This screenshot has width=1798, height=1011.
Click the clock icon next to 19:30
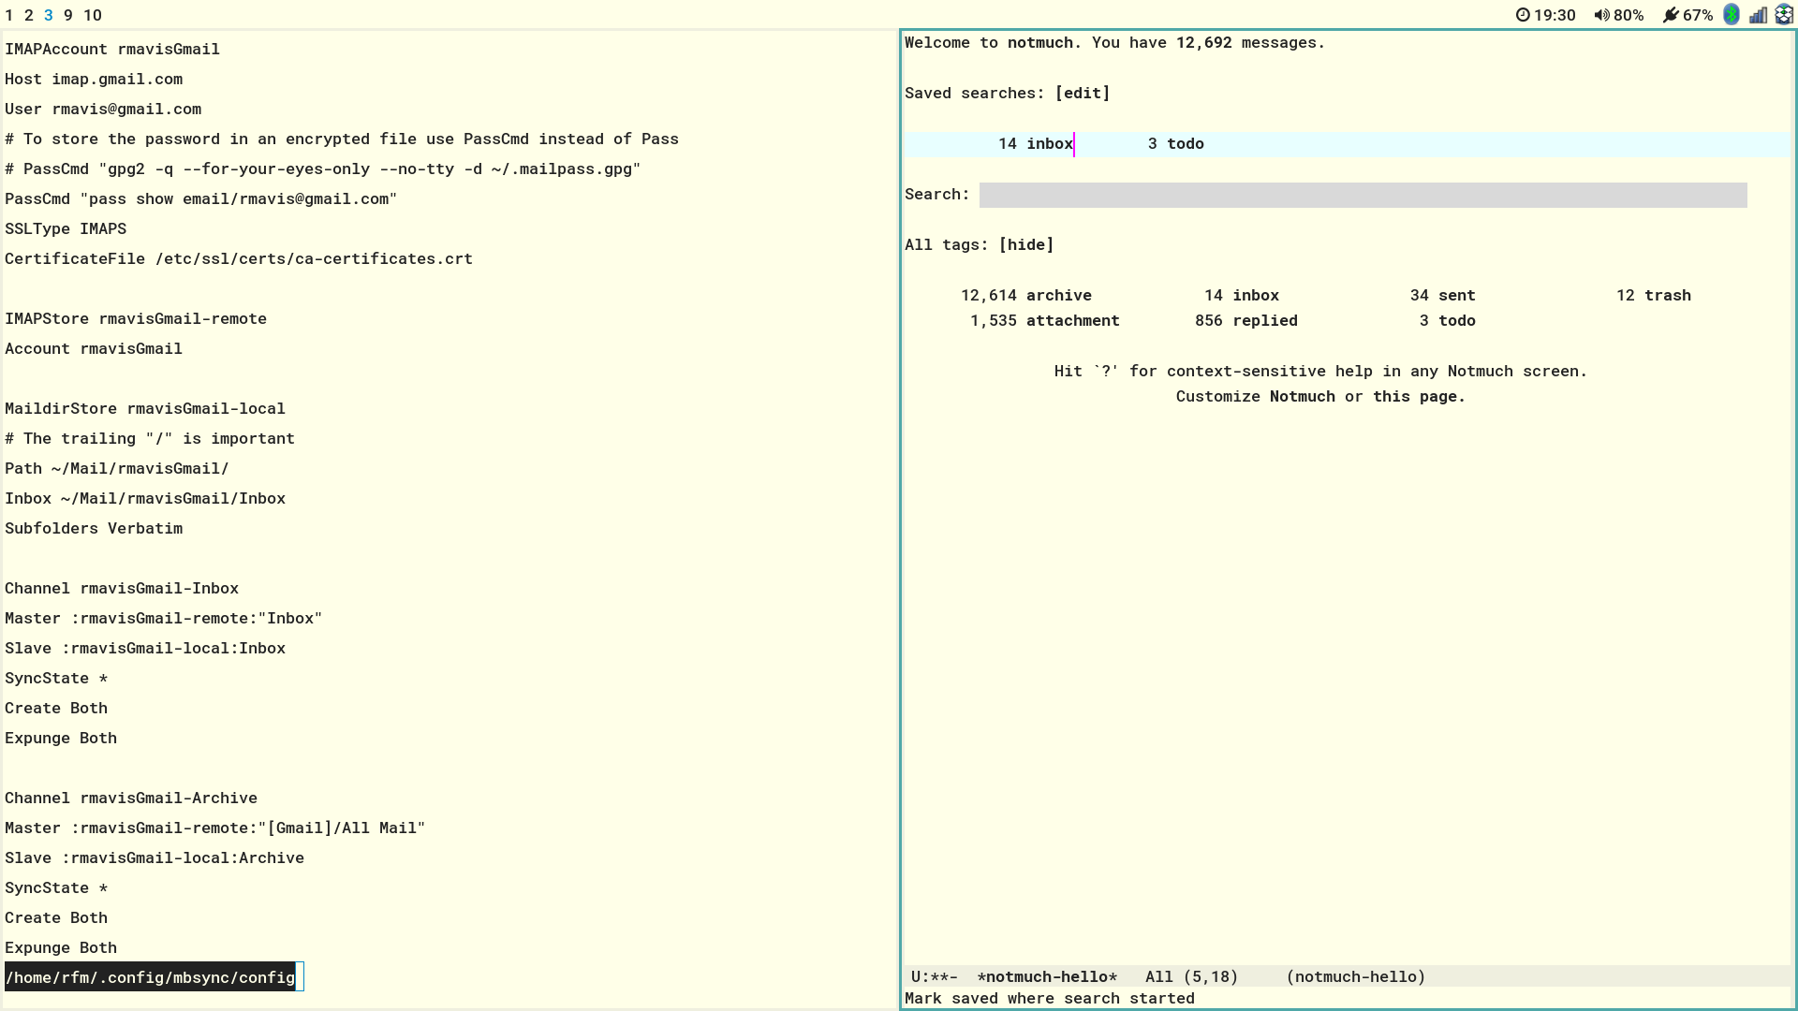[1524, 15]
